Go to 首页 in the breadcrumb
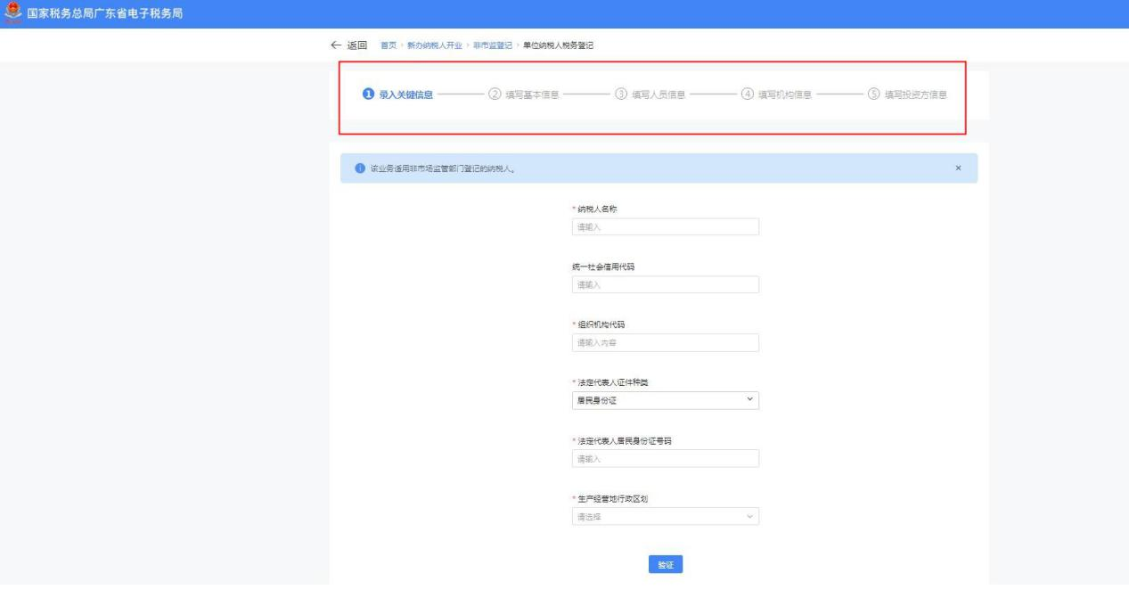Image resolution: width=1129 pixels, height=590 pixels. pyautogui.click(x=388, y=45)
